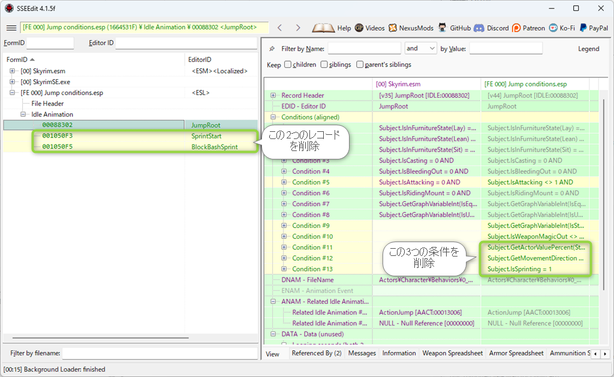Click the Filter by filename field
This screenshot has height=377, width=614.
tap(159, 353)
